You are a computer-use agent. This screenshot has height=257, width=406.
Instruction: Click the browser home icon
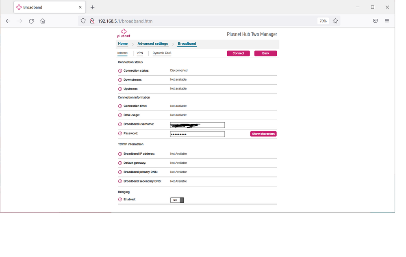[43, 21]
